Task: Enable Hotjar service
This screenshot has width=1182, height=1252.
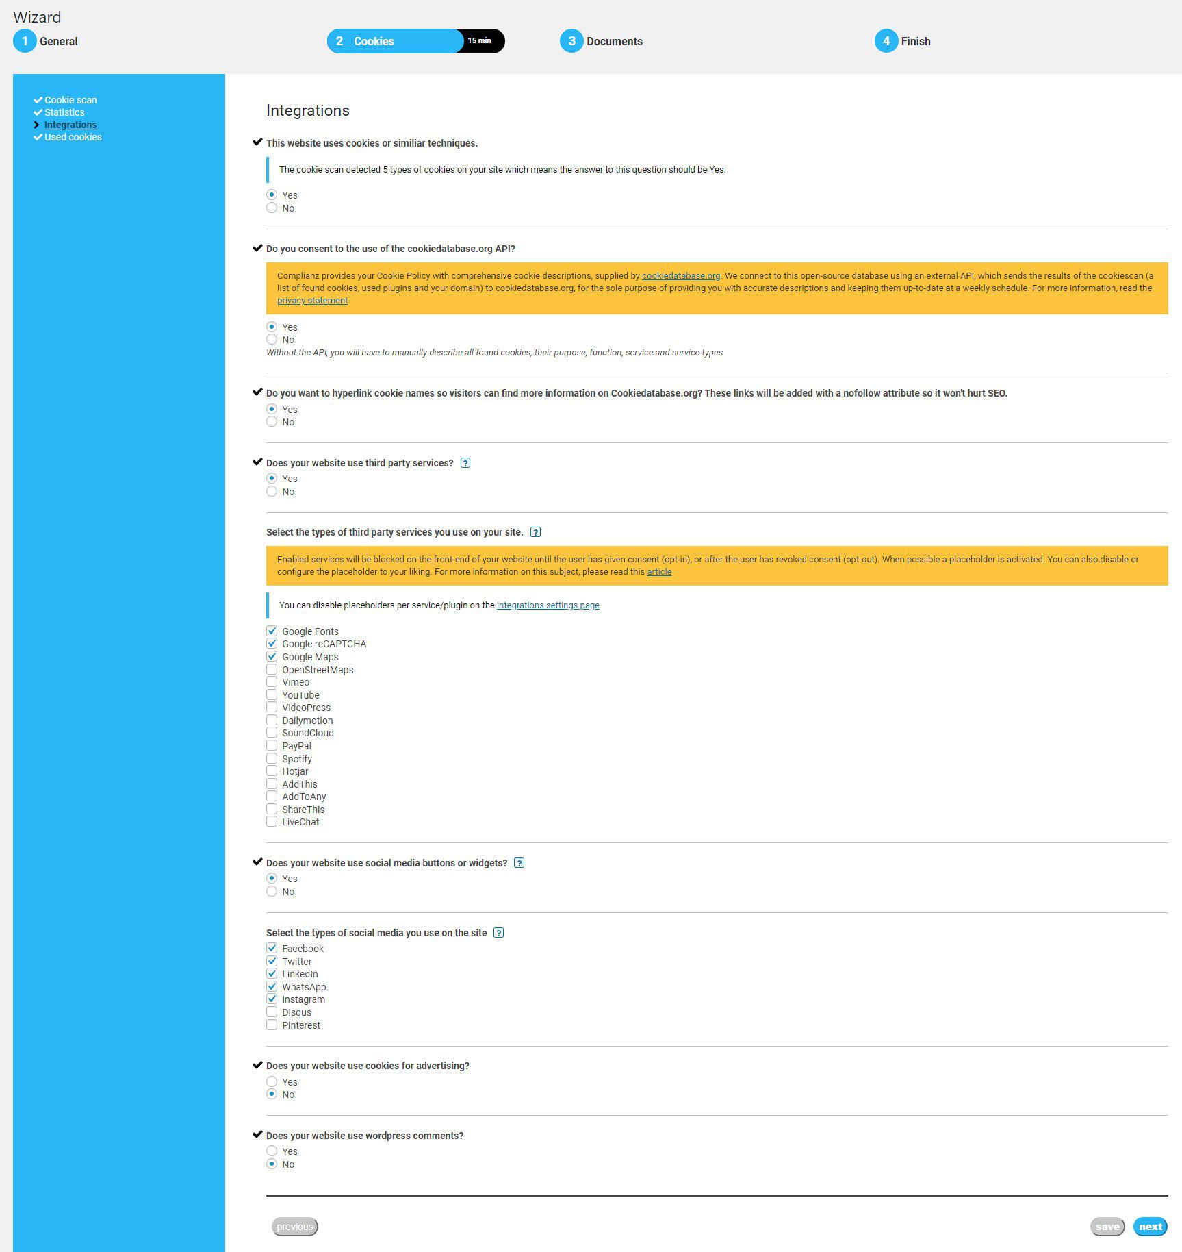Action: pos(272,771)
